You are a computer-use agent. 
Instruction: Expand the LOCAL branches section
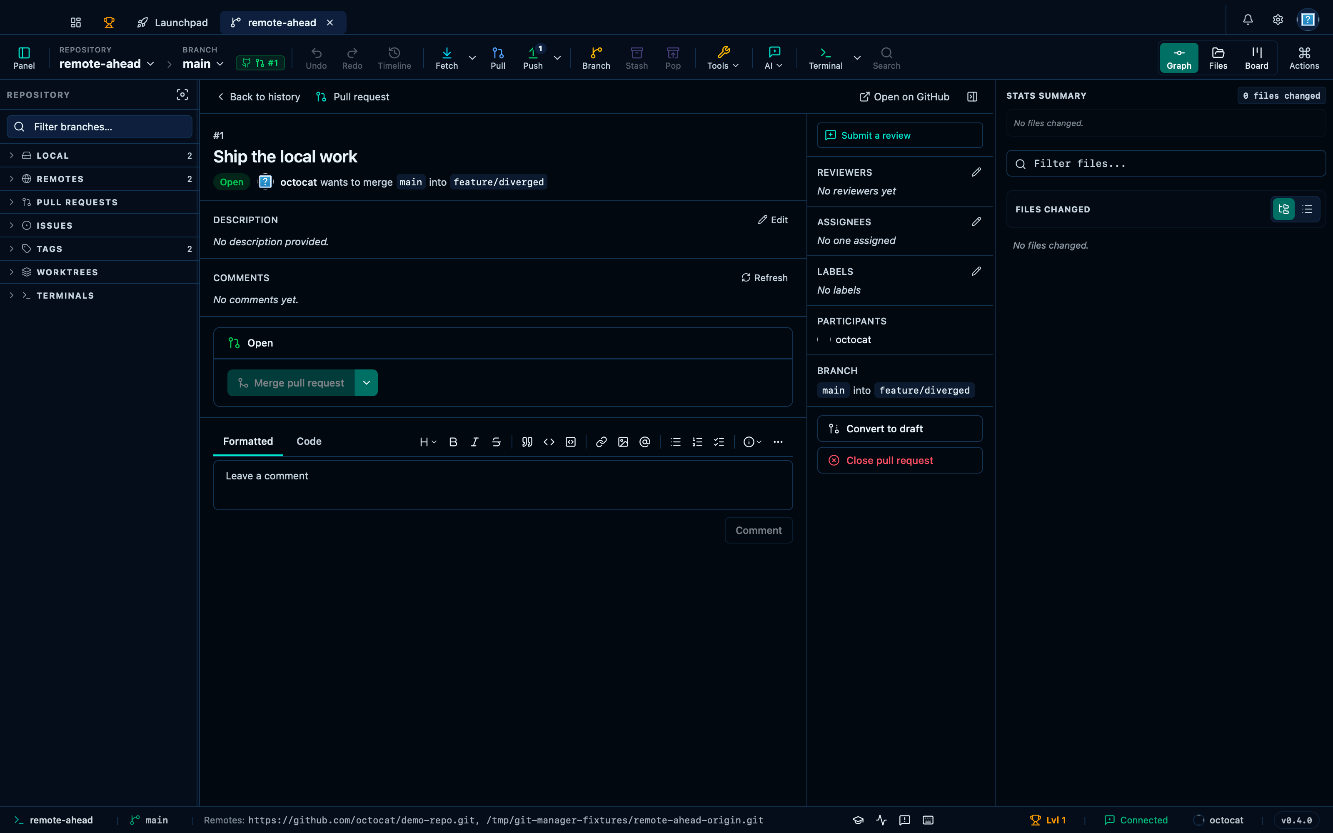pos(99,155)
